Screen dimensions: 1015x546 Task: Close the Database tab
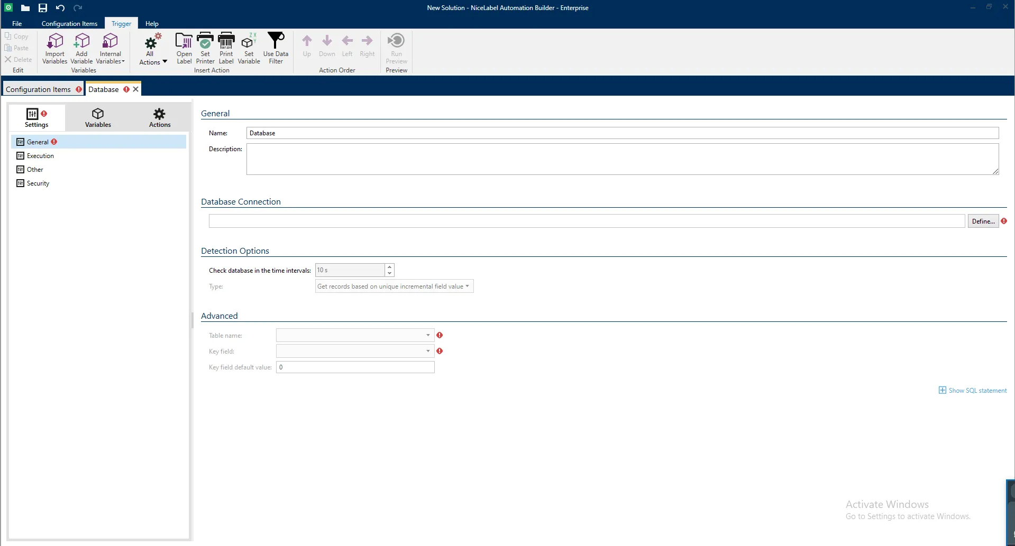tap(136, 89)
